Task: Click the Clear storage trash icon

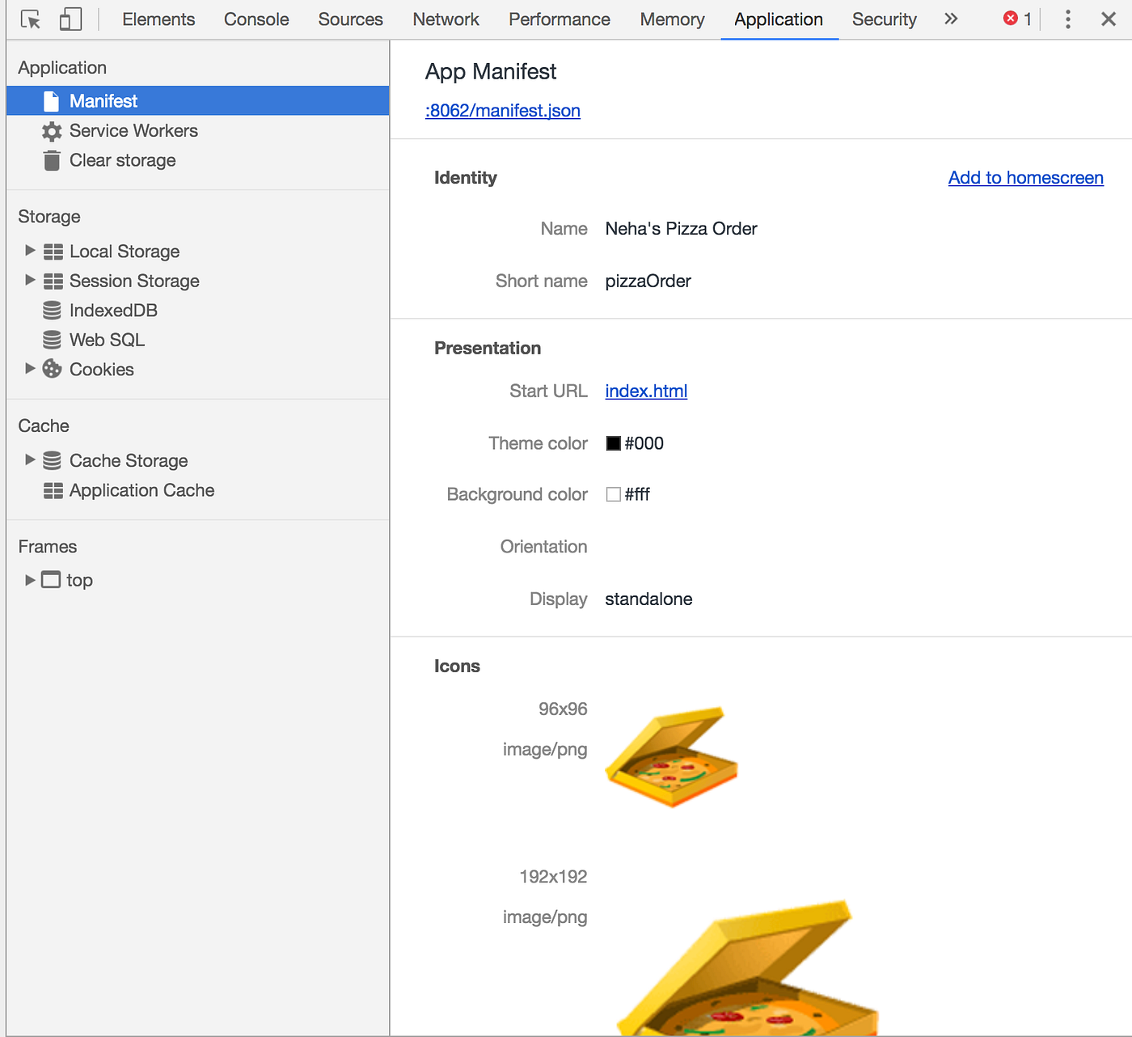Action: click(52, 160)
